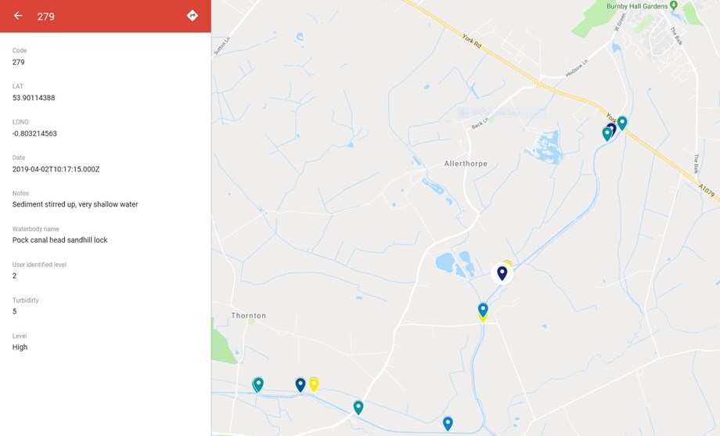The width and height of the screenshot is (720, 436).
Task: Click the blue marker at bottom canal bend
Action: (448, 423)
